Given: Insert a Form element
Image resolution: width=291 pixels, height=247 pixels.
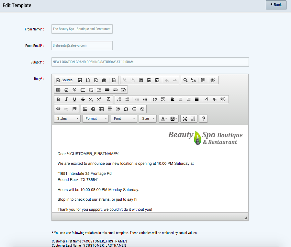Looking at the screenshot, I should (x=58, y=90).
